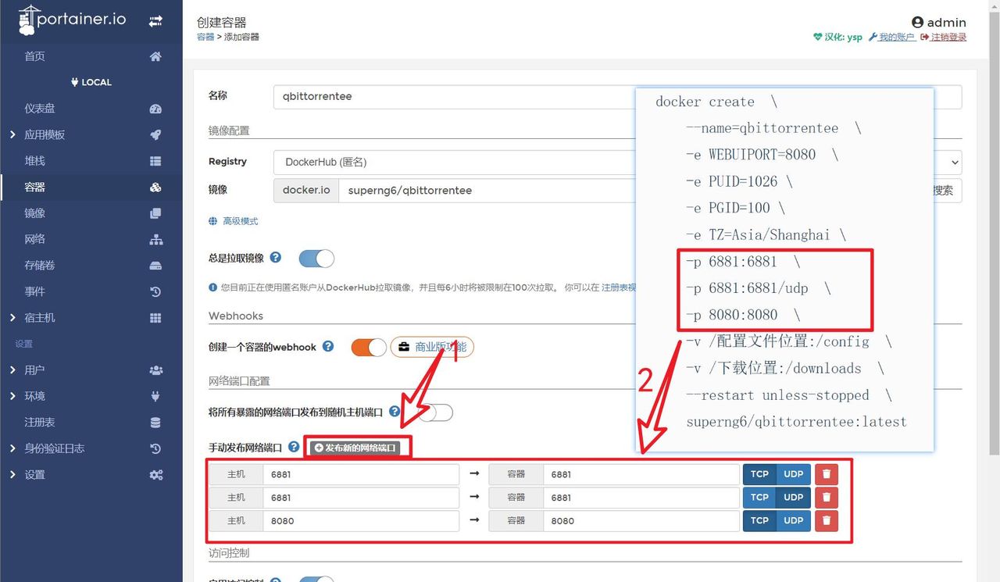Click the history icon beside 事件

tap(155, 292)
